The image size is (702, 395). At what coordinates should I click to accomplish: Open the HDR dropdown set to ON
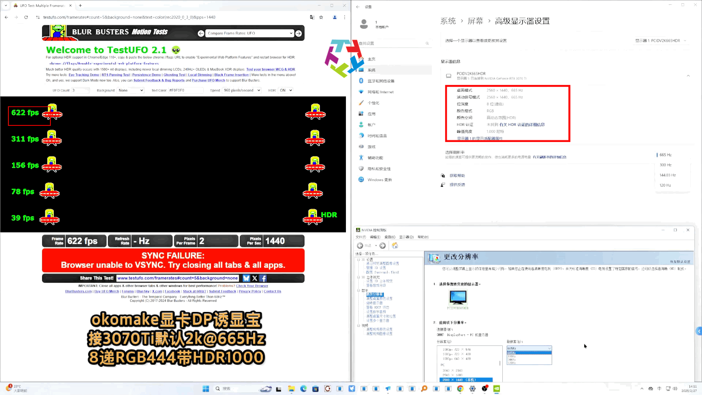(286, 90)
